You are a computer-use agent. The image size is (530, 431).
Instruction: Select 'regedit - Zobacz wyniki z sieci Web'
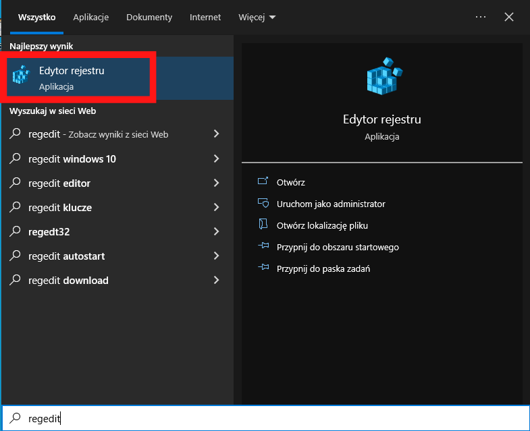117,134
